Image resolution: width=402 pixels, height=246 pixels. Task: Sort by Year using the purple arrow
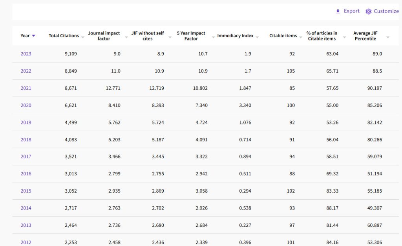(x=33, y=36)
